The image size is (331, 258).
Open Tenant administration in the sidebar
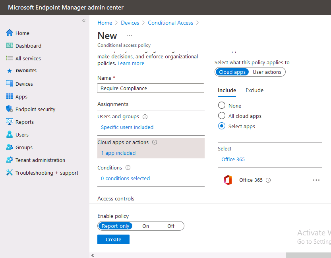40,160
